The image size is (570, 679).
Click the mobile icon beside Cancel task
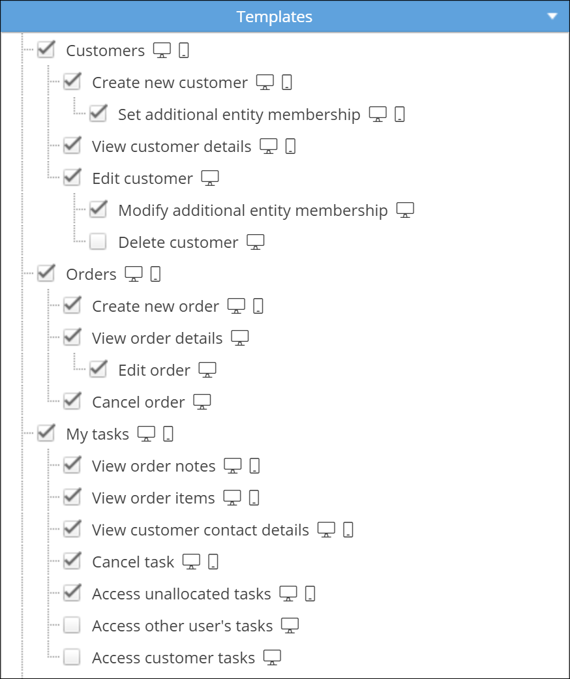[x=213, y=562]
